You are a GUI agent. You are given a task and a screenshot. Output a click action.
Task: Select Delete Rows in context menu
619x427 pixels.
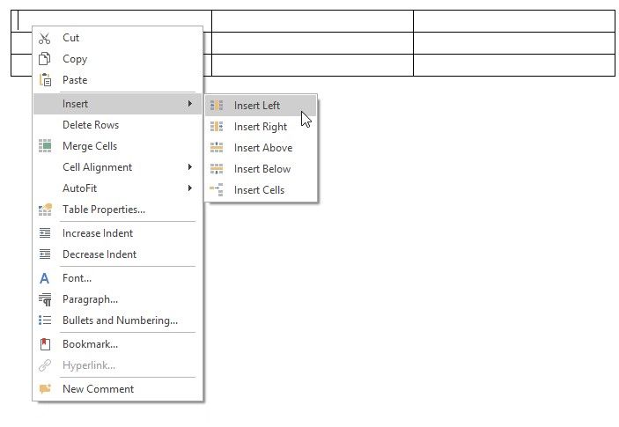click(x=91, y=125)
